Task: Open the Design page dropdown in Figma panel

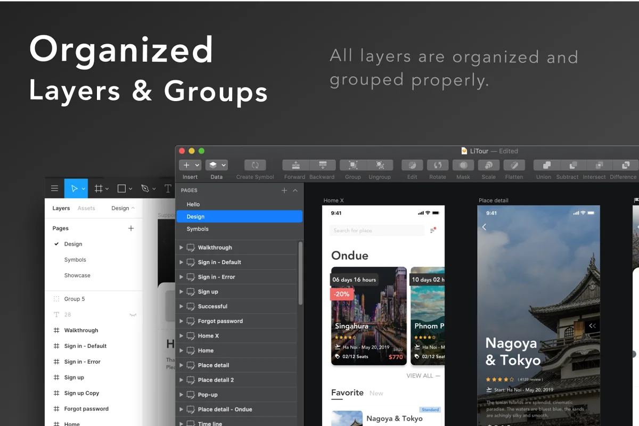Action: click(x=123, y=208)
